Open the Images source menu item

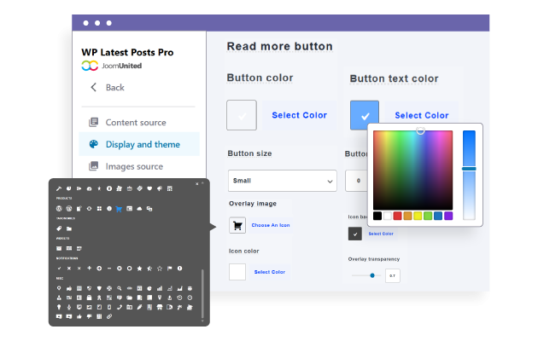point(133,166)
